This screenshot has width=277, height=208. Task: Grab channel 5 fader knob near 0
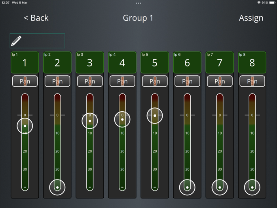[155, 116]
